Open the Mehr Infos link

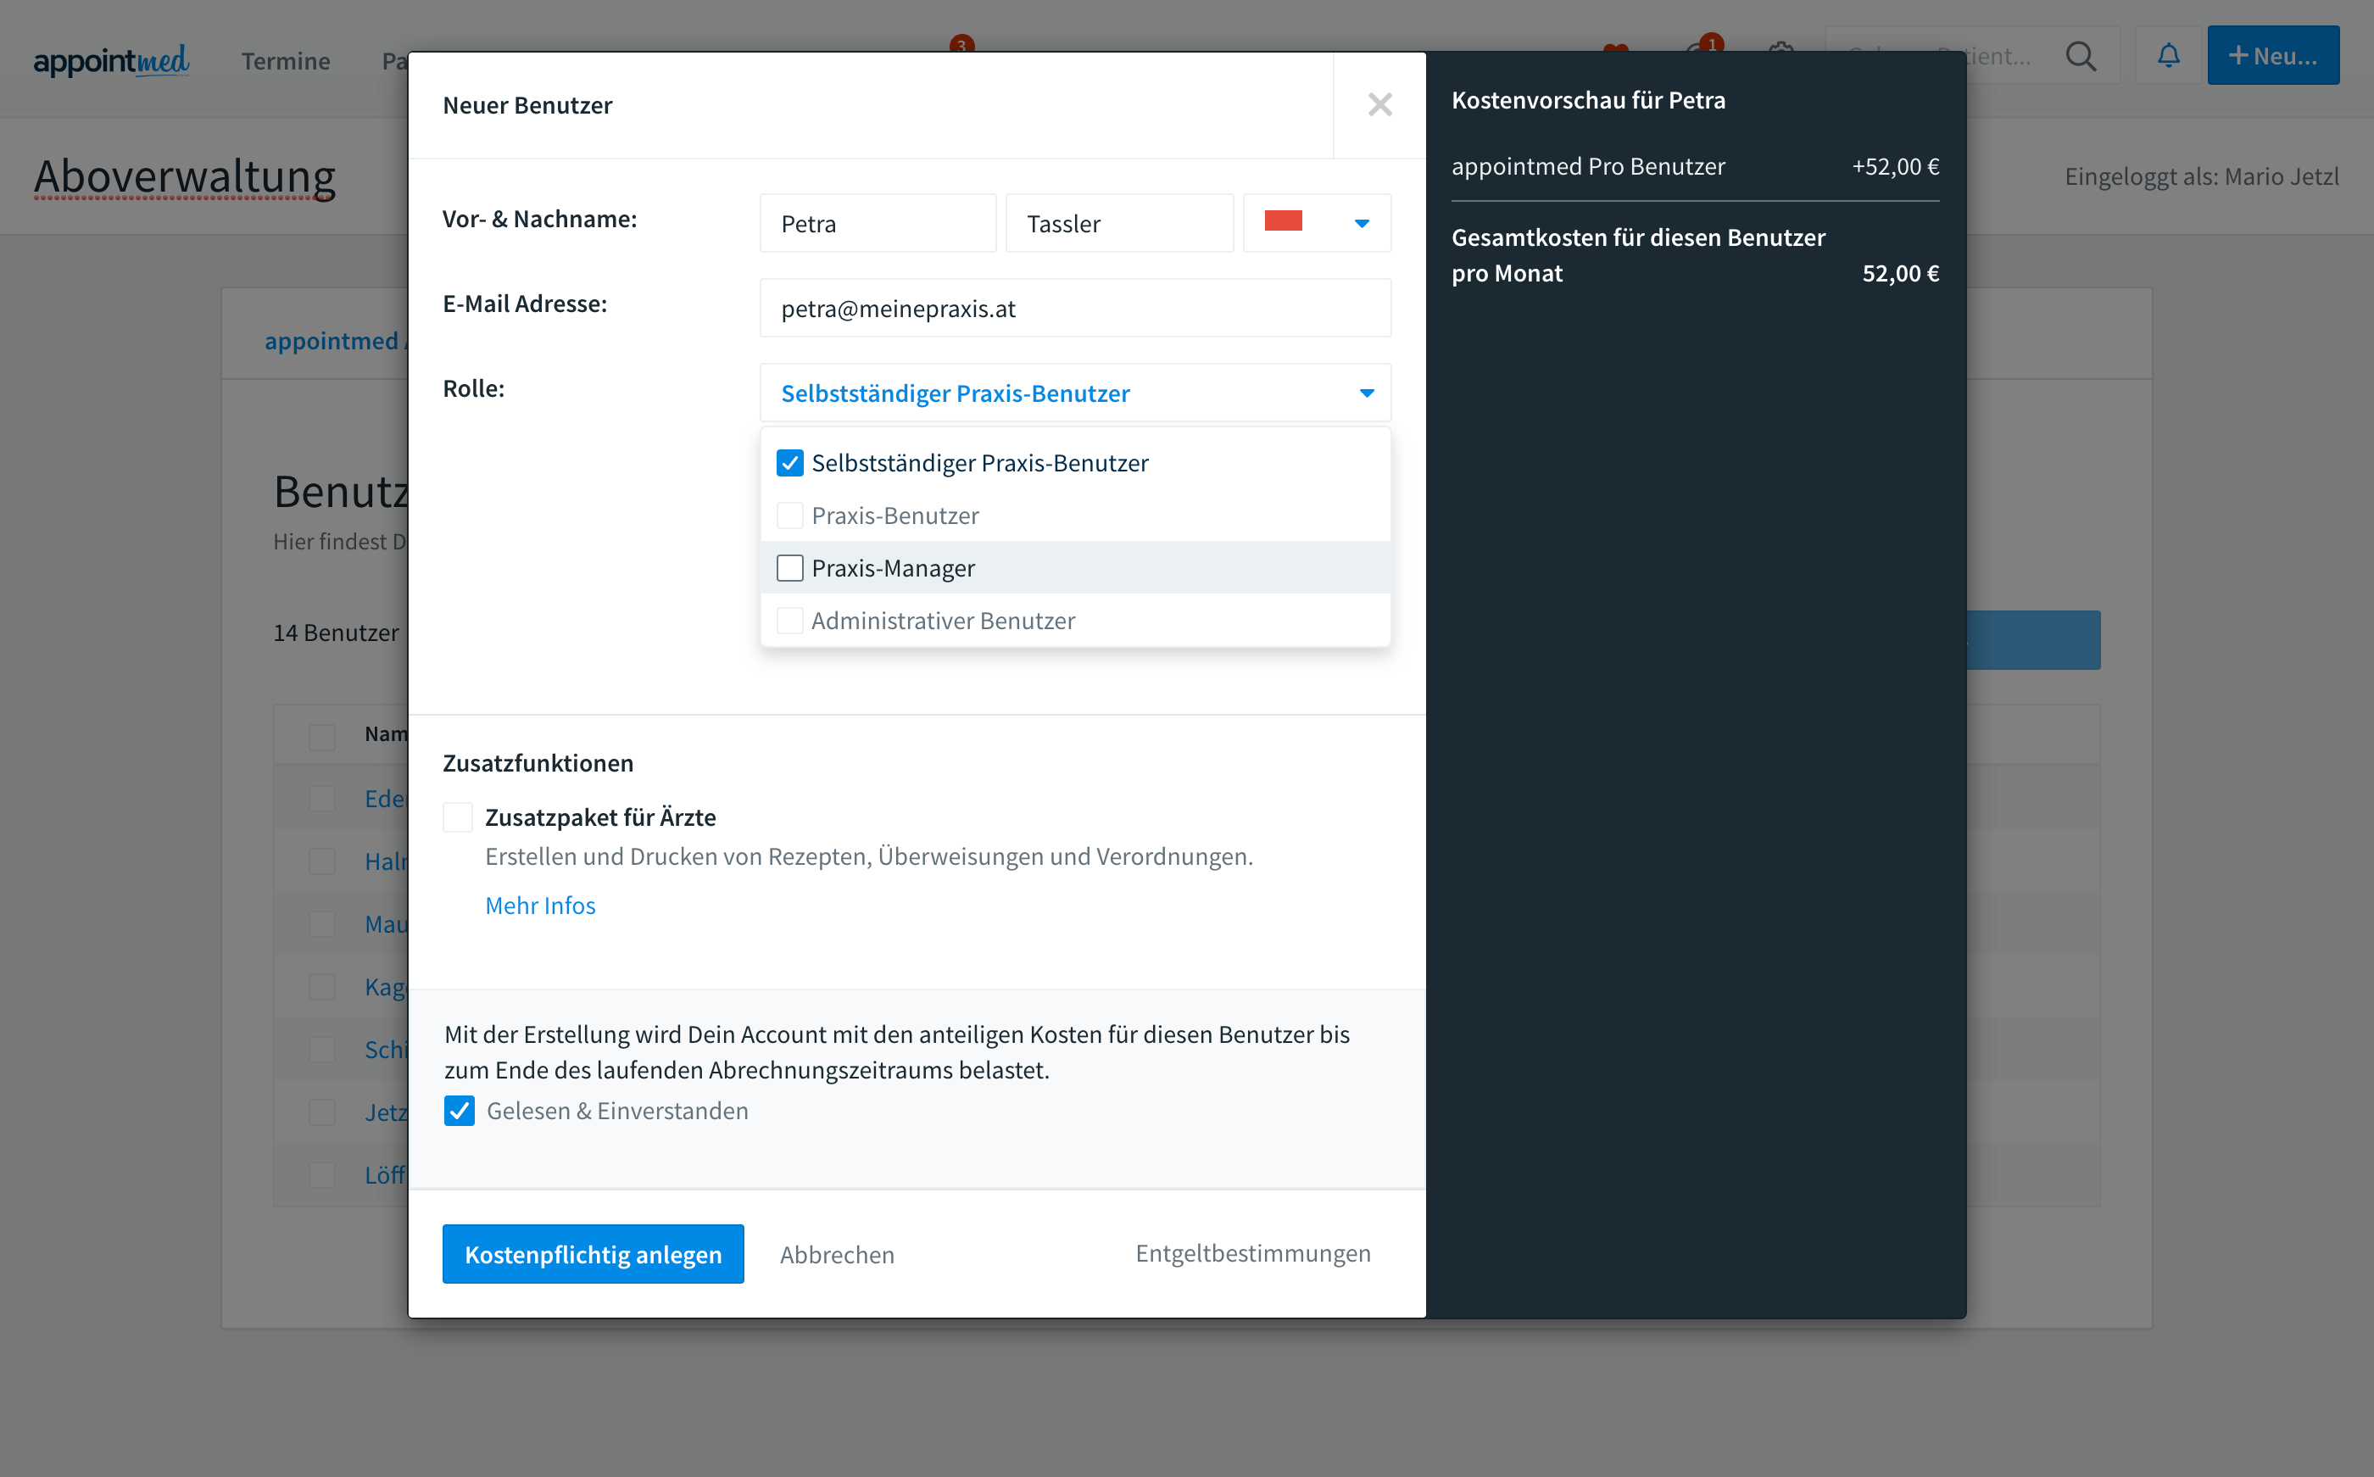pyautogui.click(x=540, y=905)
